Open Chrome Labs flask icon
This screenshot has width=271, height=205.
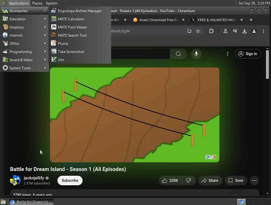point(225,31)
